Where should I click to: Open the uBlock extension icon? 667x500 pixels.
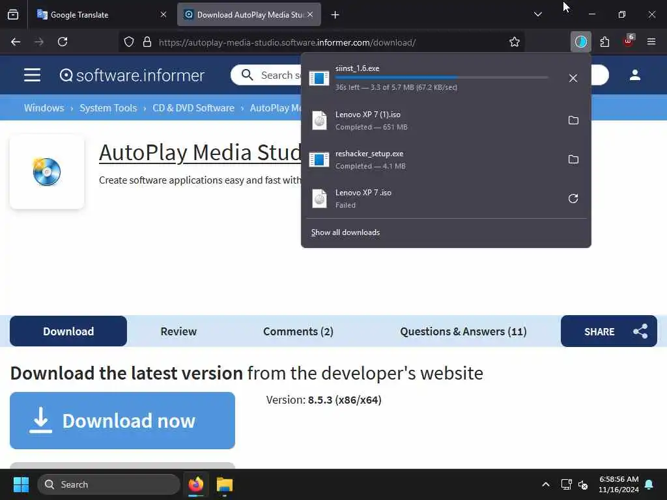tap(629, 41)
